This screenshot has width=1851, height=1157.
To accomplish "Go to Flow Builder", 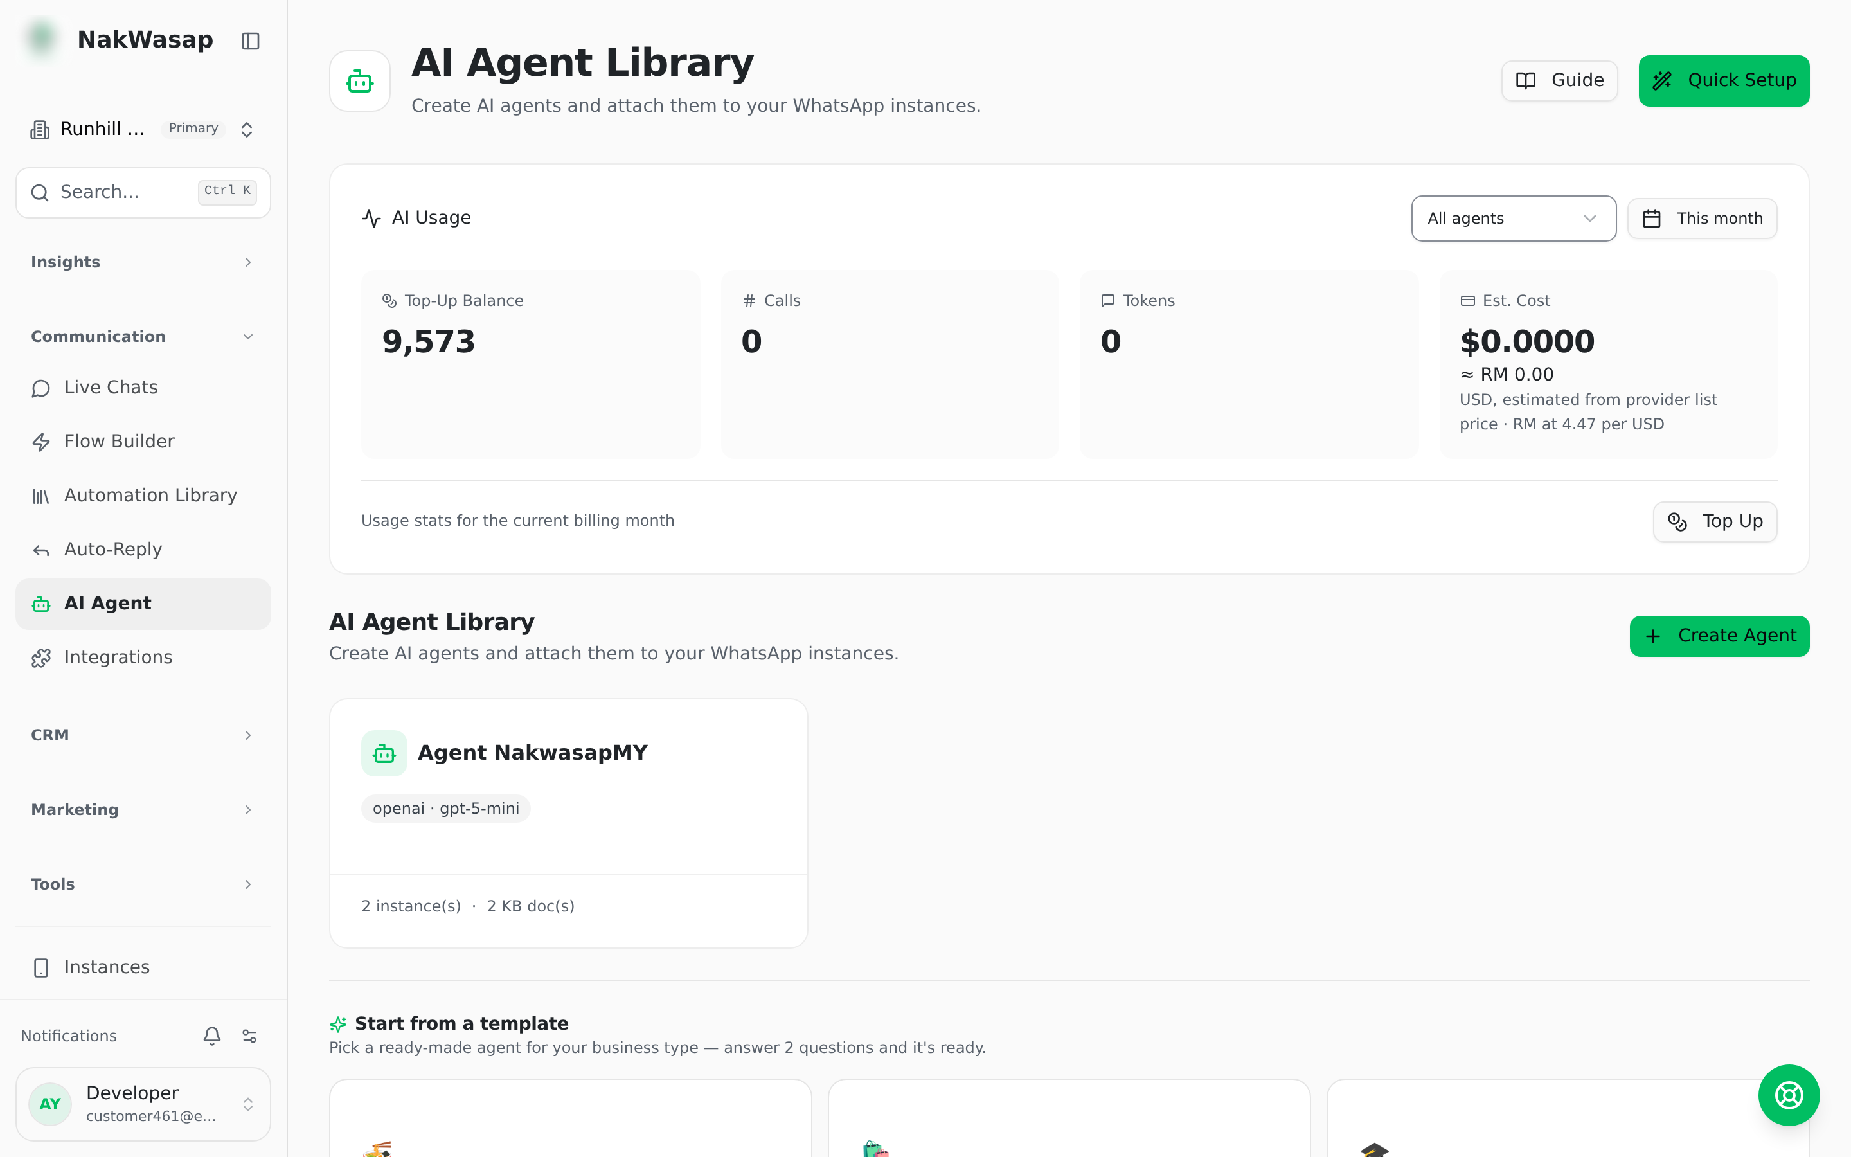I will 143,442.
